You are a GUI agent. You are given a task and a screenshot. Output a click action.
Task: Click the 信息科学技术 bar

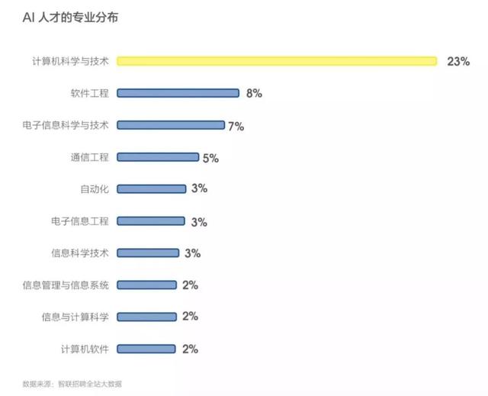coord(148,253)
